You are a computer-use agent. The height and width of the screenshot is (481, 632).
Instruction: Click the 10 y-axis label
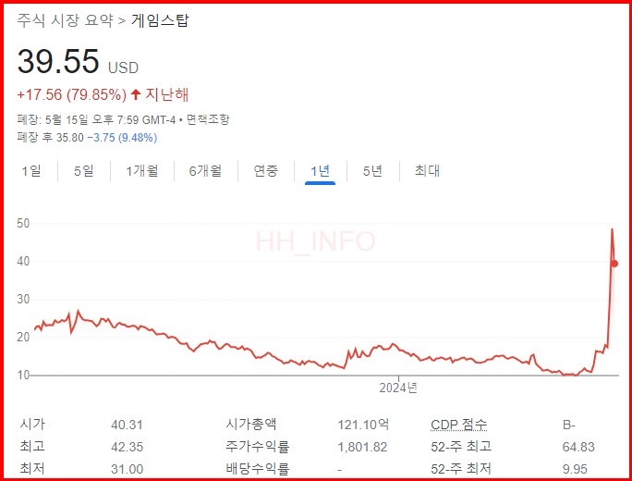(23, 376)
